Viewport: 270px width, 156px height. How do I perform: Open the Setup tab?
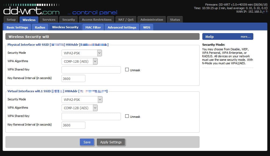[x=11, y=19]
